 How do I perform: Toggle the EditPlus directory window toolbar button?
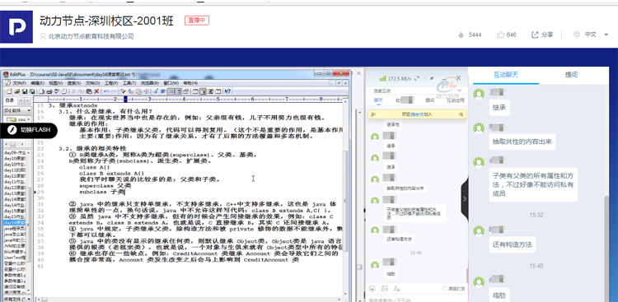click(203, 91)
